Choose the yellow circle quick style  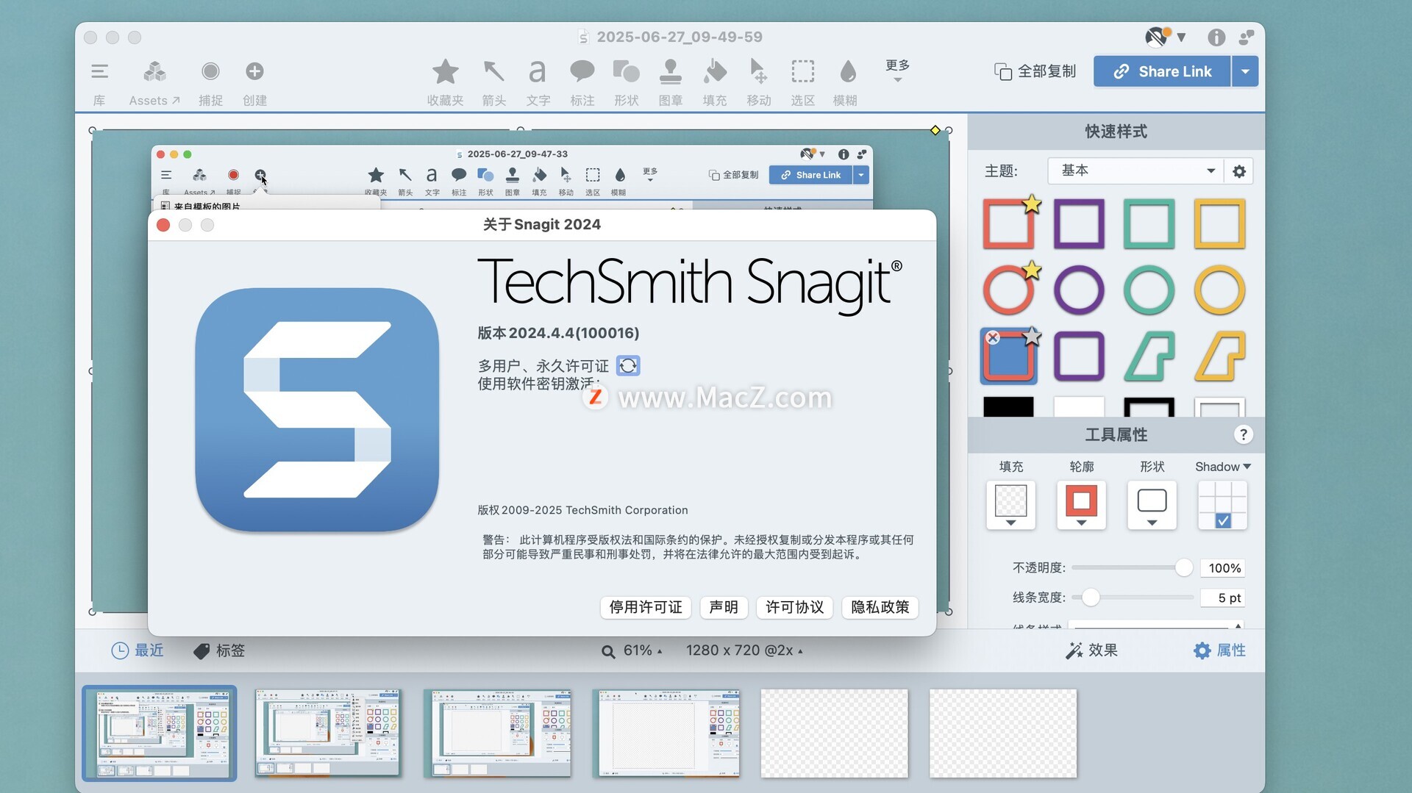click(1219, 290)
